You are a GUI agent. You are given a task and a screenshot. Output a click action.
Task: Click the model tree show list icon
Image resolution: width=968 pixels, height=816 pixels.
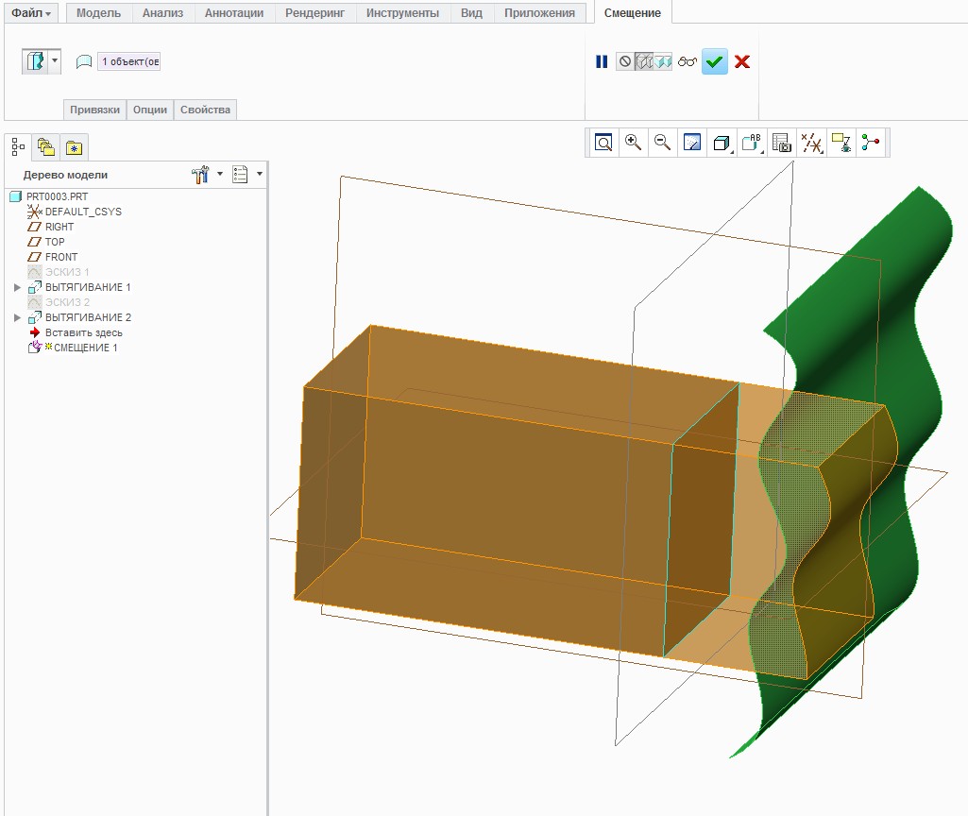pyautogui.click(x=240, y=175)
